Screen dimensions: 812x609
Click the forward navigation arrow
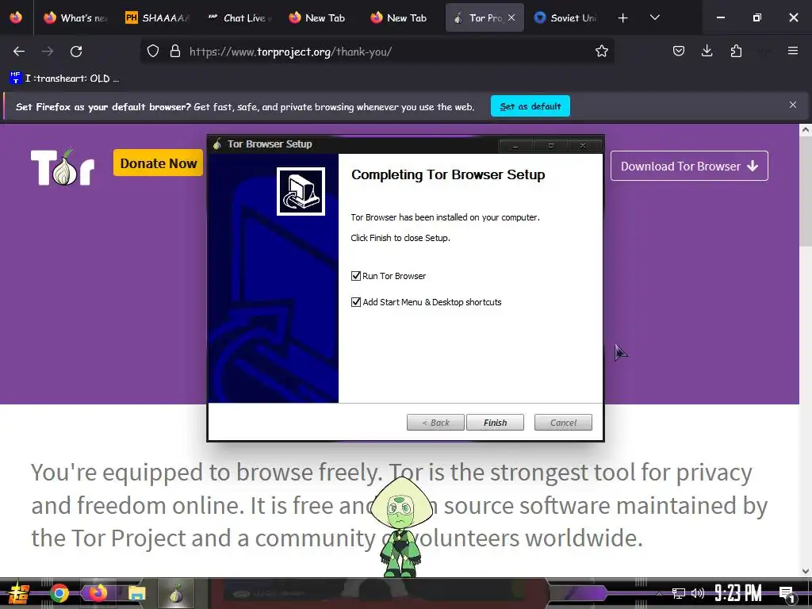pyautogui.click(x=48, y=52)
